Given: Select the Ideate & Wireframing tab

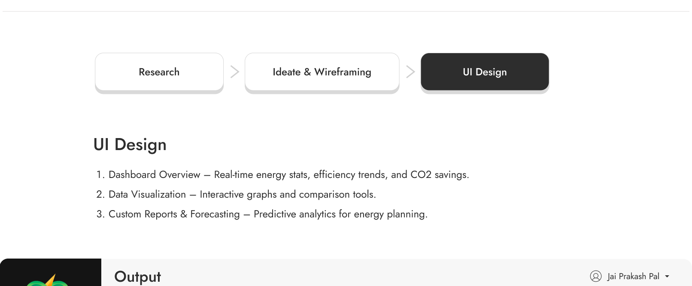Looking at the screenshot, I should point(322,72).
